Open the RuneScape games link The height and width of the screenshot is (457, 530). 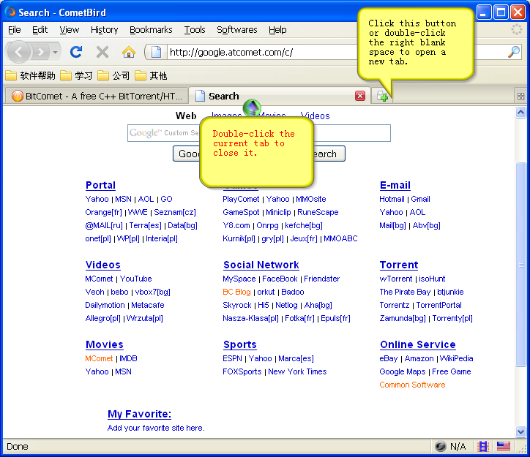point(318,212)
